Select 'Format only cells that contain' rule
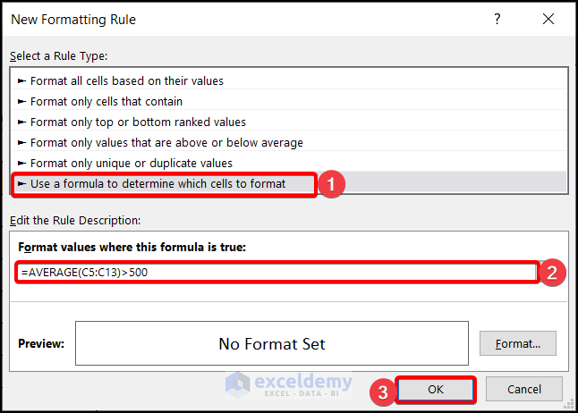 tap(106, 101)
